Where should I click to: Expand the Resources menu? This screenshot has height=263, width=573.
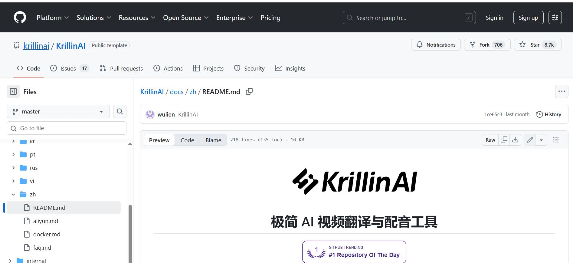point(137,18)
